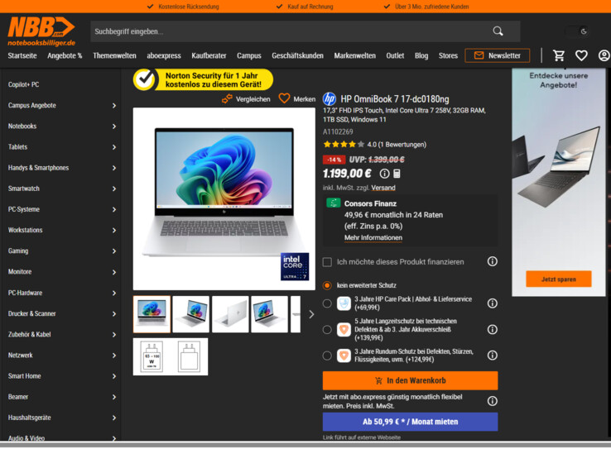This screenshot has width=611, height=449.
Task: Select 5 Jahre Langzeitschutz radio
Action: click(x=327, y=330)
